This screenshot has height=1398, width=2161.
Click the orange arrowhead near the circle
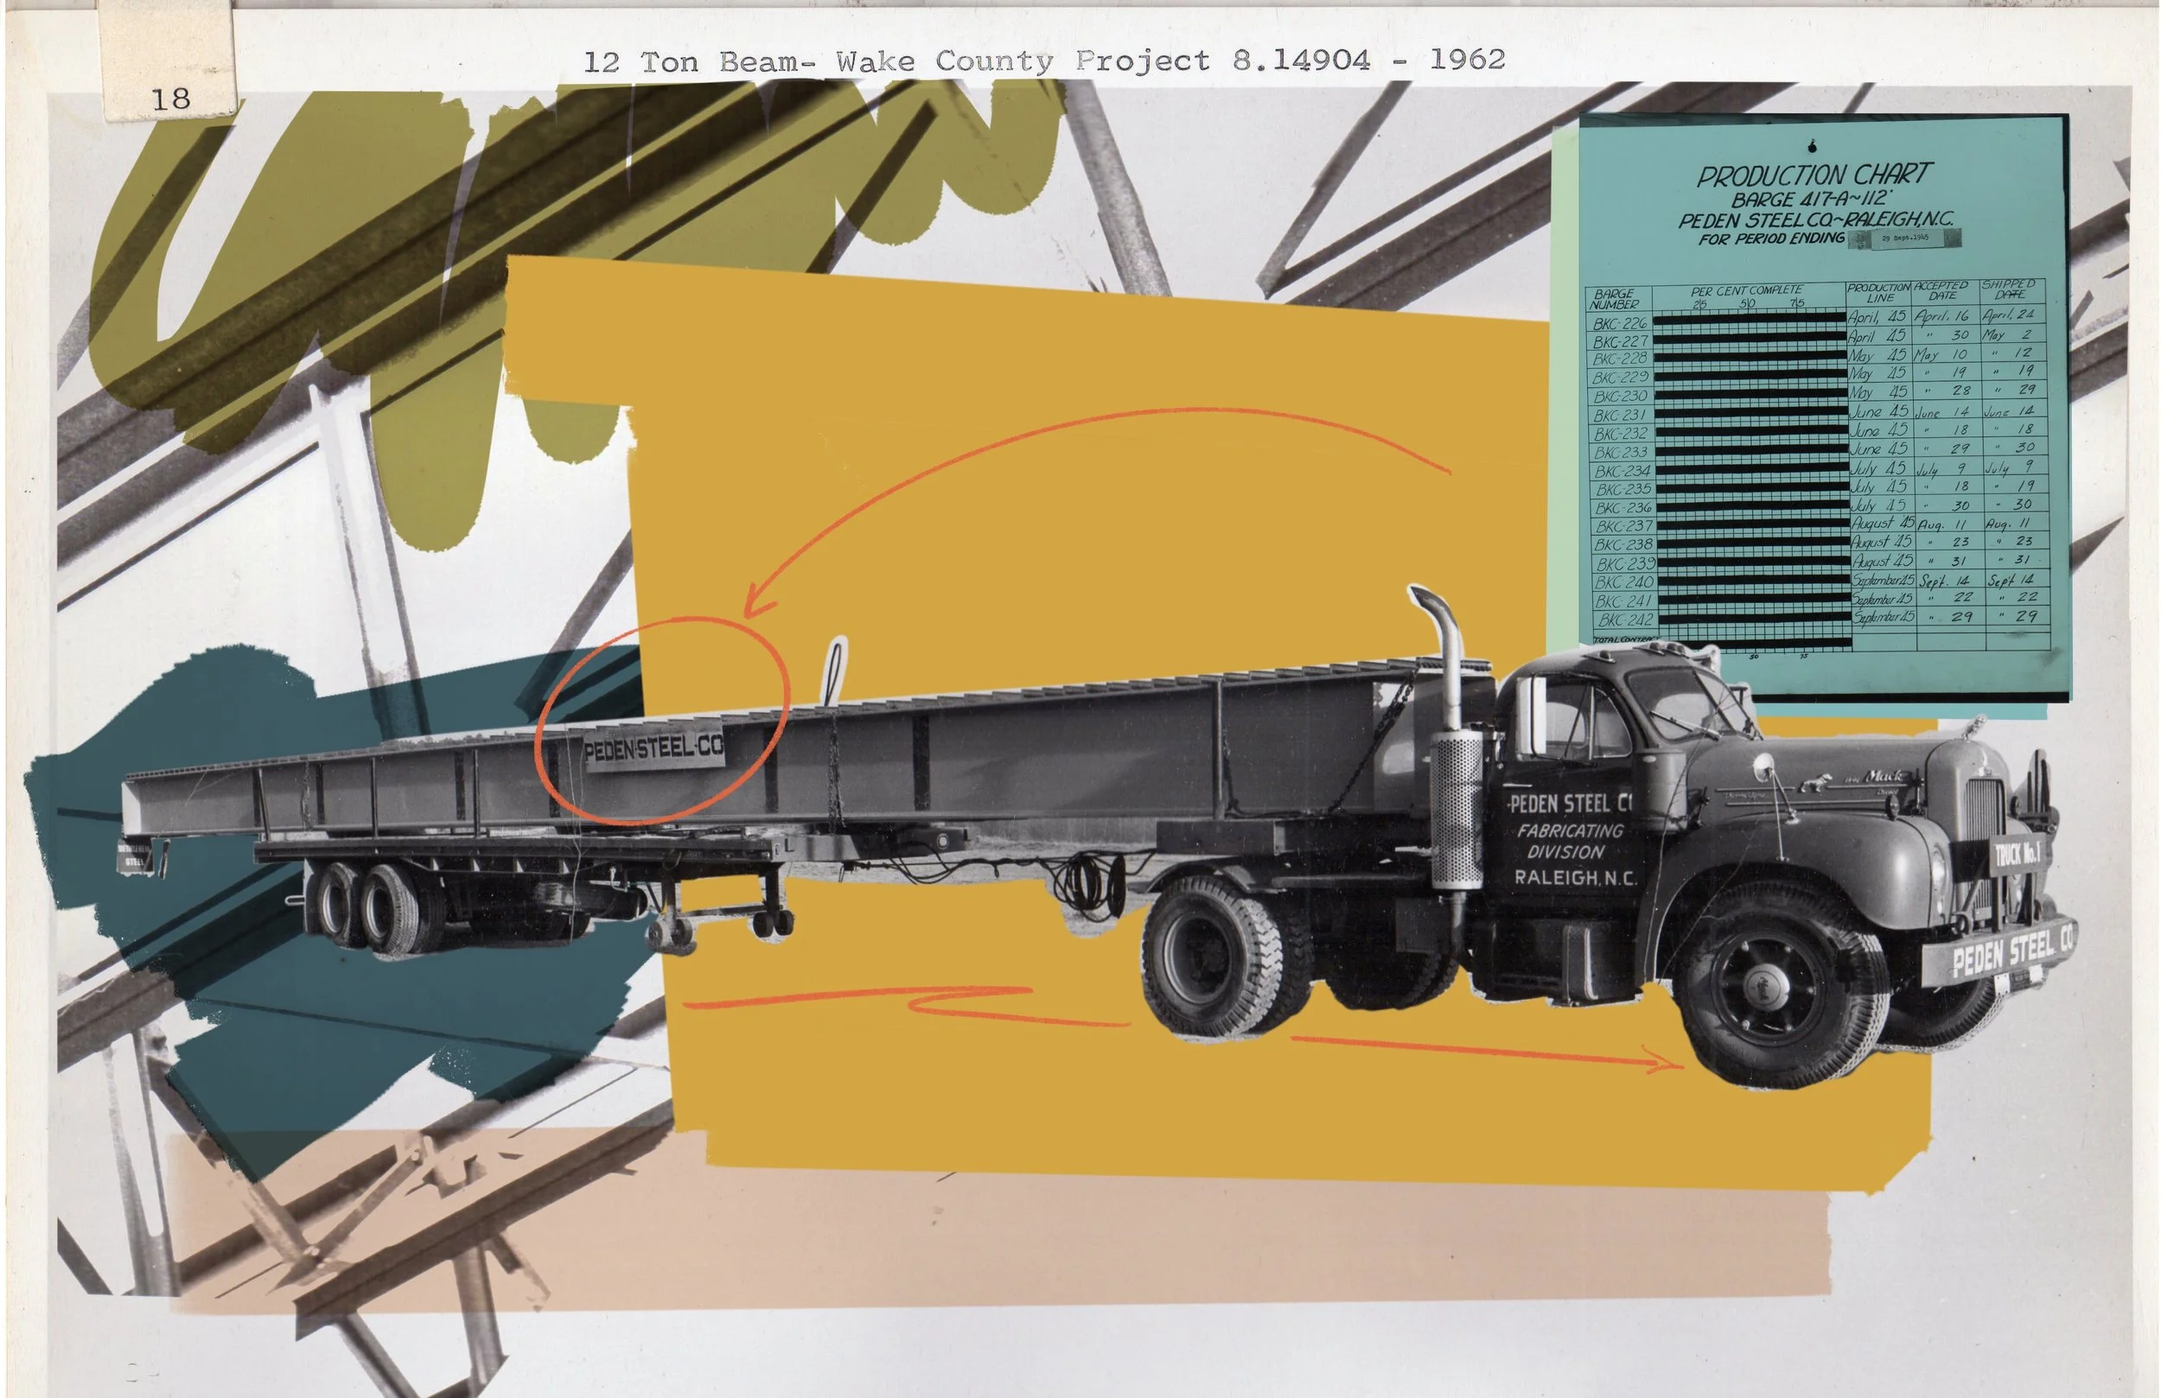pyautogui.click(x=752, y=607)
